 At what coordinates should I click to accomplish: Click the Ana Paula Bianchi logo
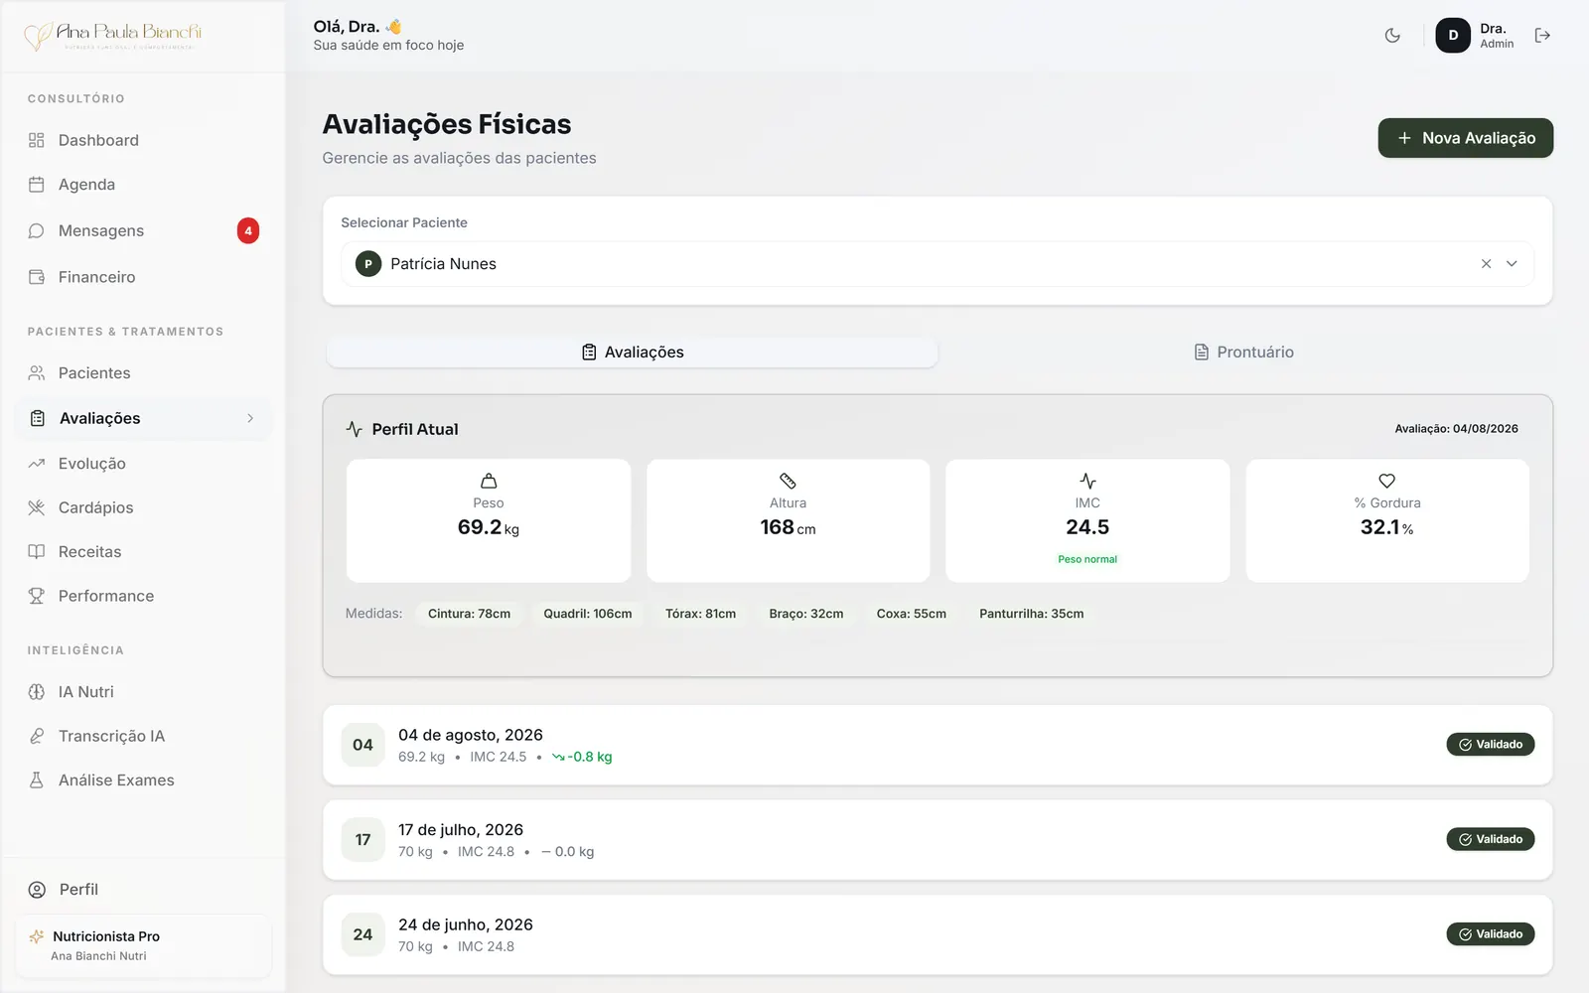112,36
